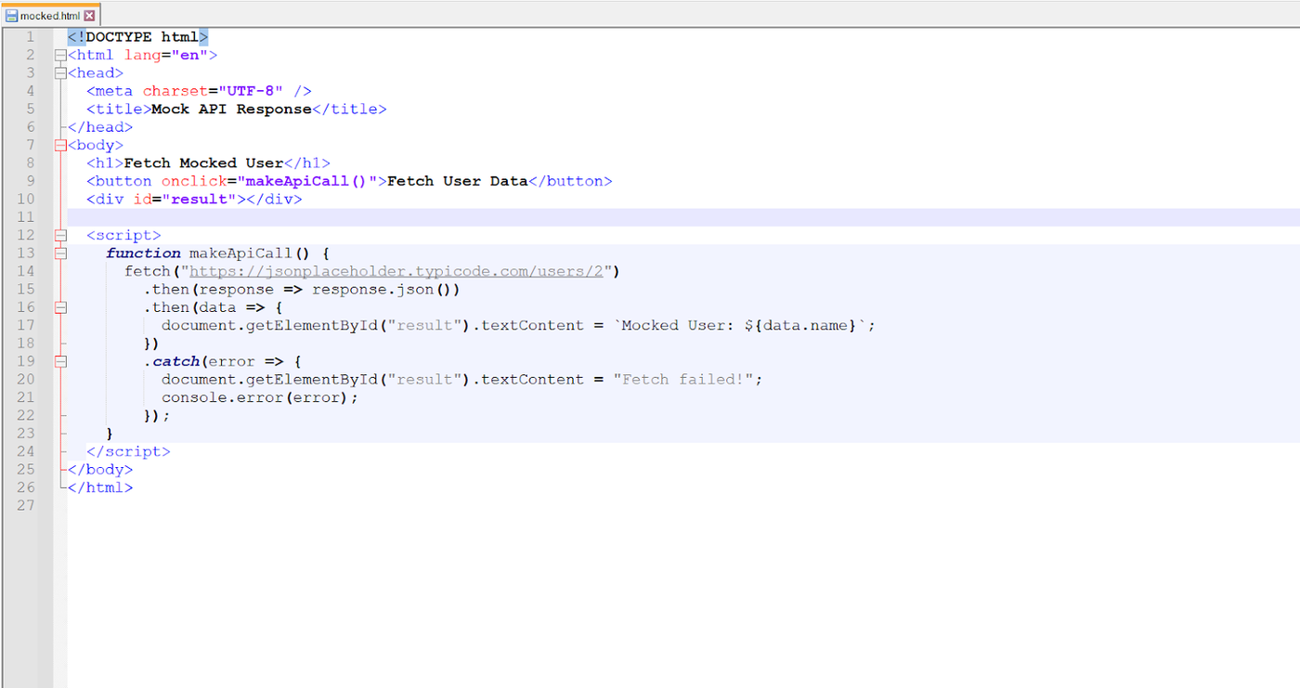The width and height of the screenshot is (1300, 688).
Task: Click the opening <body> tag on line 7
Action: pyautogui.click(x=96, y=145)
